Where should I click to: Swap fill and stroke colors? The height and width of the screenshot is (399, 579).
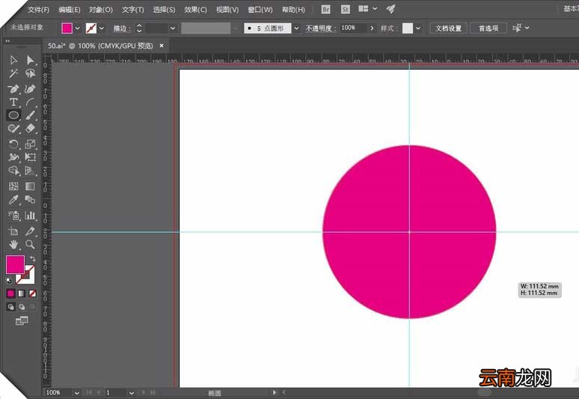point(32,259)
